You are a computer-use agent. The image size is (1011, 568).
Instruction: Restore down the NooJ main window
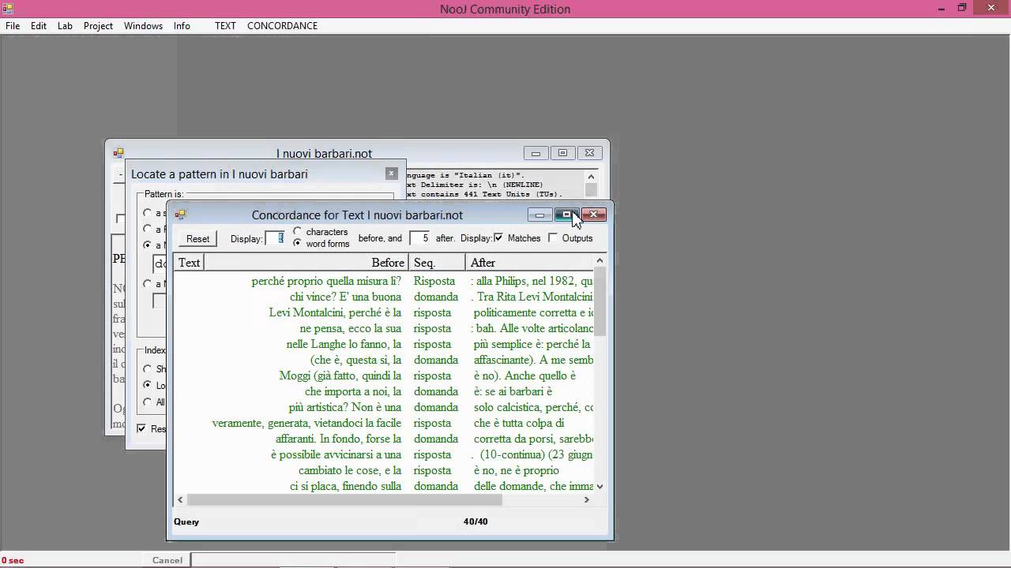pos(962,8)
